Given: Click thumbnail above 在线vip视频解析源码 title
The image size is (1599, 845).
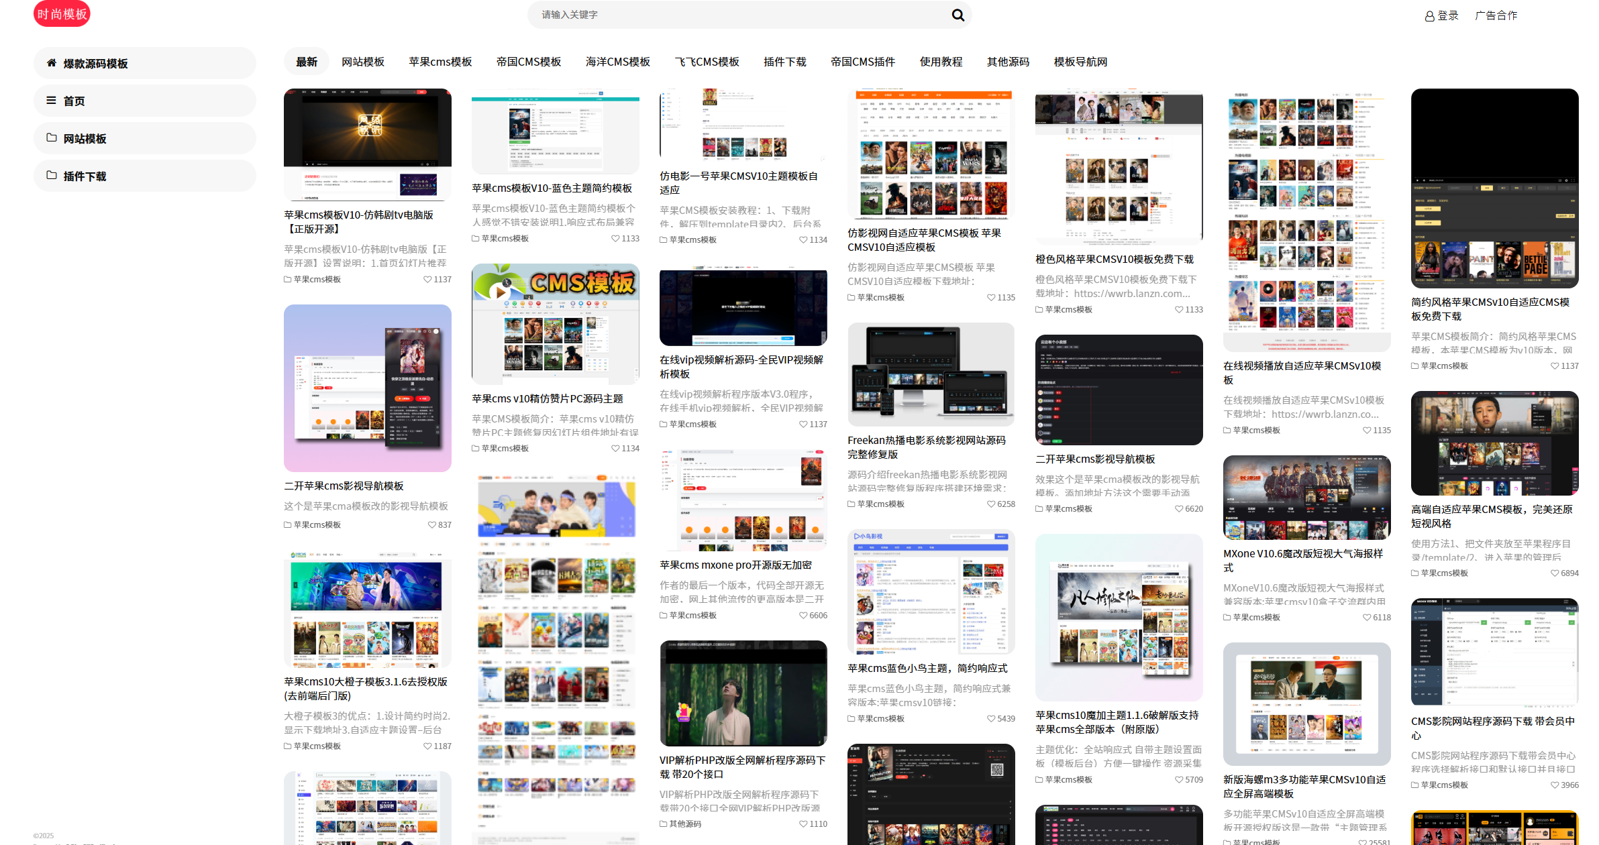Looking at the screenshot, I should click(743, 306).
